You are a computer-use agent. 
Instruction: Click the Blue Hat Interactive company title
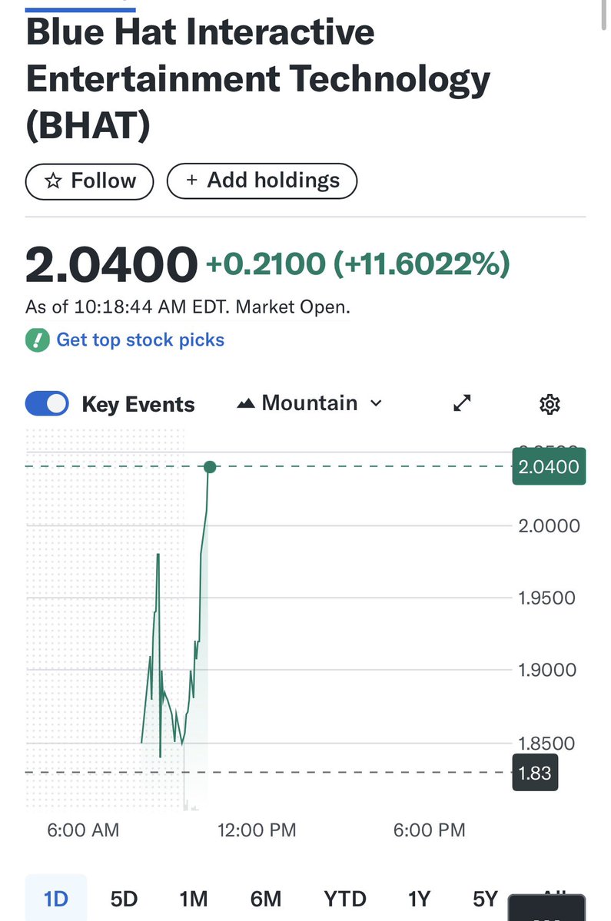click(x=258, y=78)
